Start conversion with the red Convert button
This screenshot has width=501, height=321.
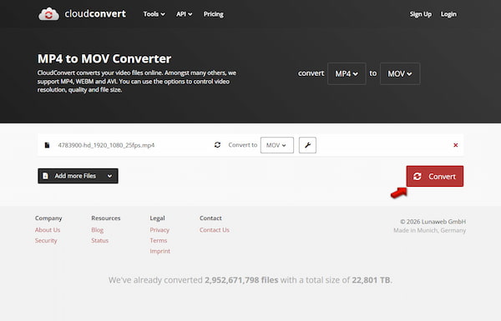click(434, 176)
